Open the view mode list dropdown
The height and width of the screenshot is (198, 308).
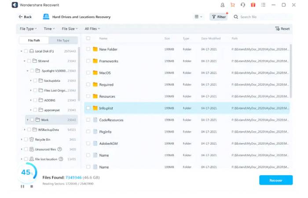[x=198, y=17]
